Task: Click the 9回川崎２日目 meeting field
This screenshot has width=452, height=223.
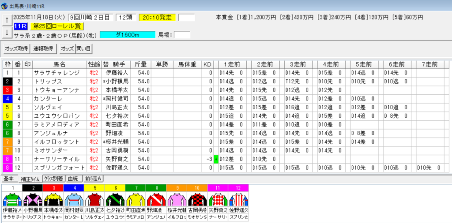Action: [x=90, y=18]
